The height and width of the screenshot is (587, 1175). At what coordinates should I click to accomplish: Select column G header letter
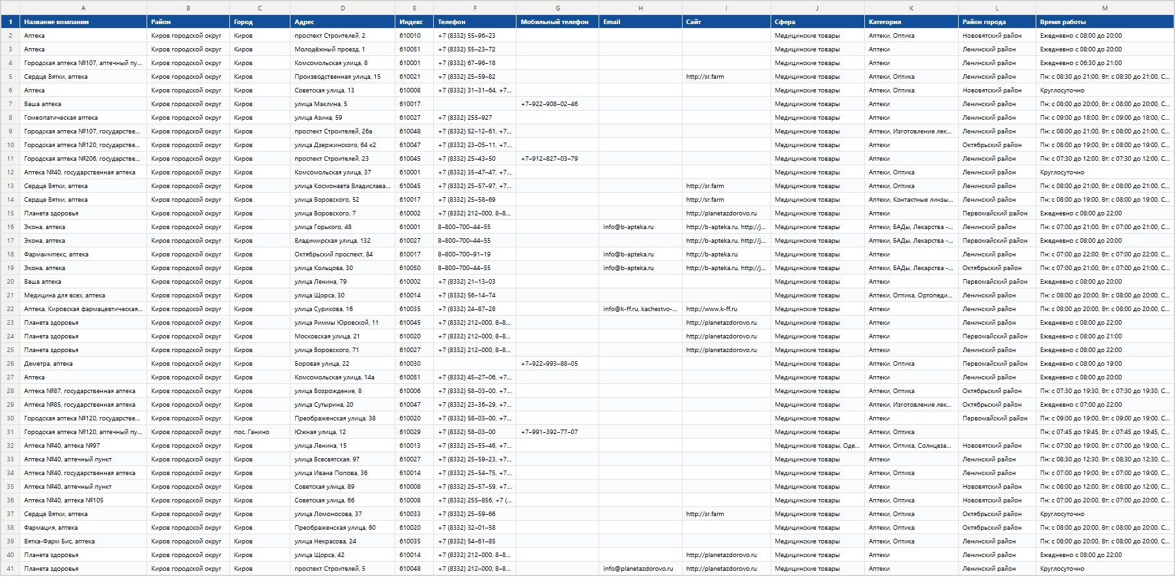click(558, 8)
